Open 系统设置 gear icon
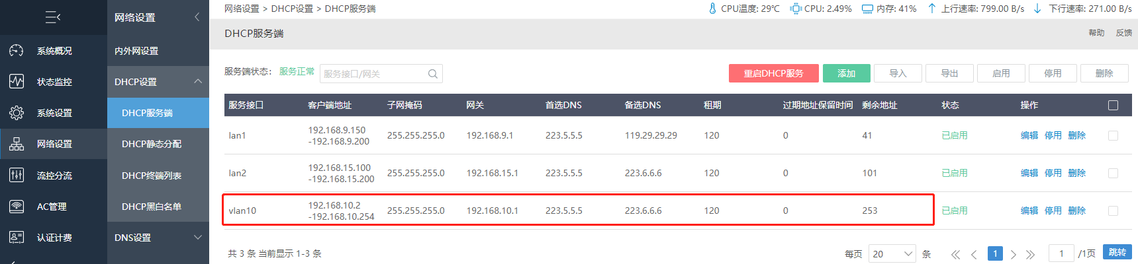Viewport: 1138px width, 264px height. [x=17, y=113]
